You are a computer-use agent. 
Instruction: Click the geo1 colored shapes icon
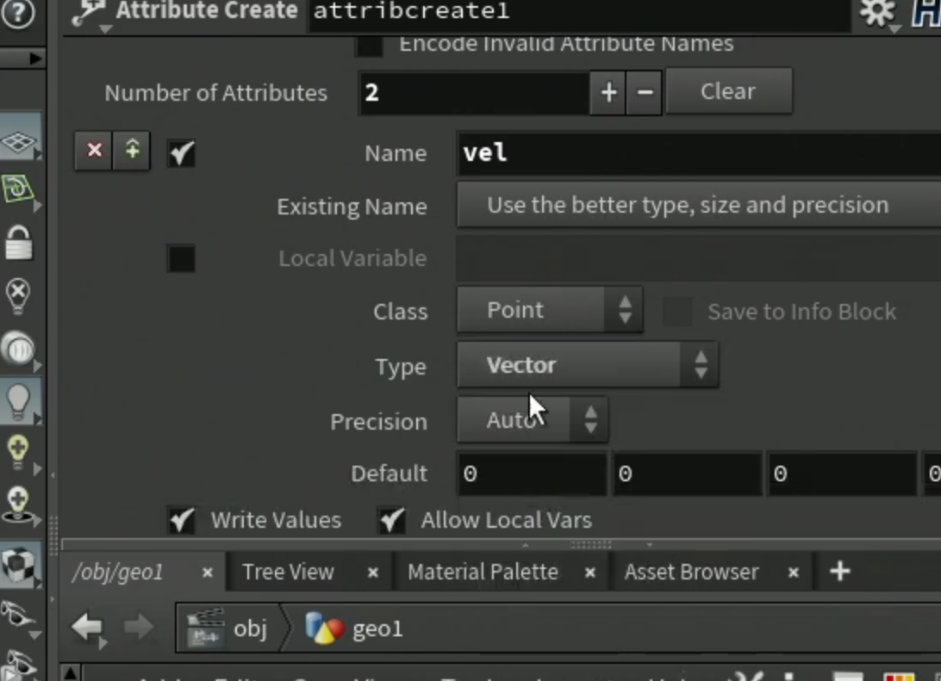tap(325, 628)
